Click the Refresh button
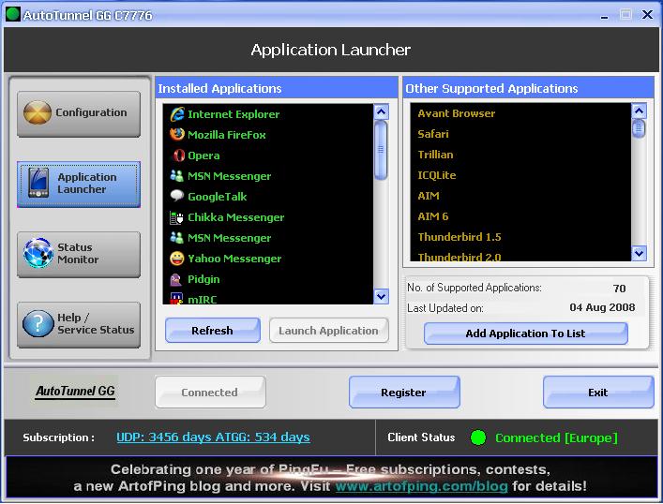 212,330
